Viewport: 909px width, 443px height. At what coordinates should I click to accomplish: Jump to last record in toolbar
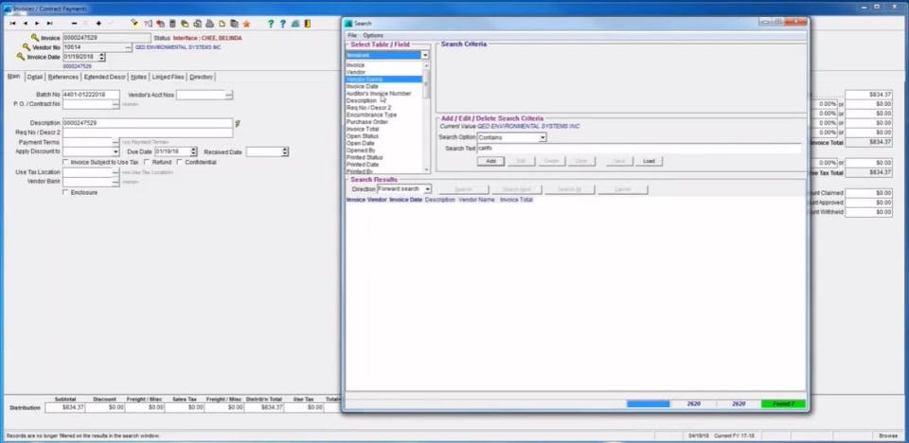[x=50, y=24]
